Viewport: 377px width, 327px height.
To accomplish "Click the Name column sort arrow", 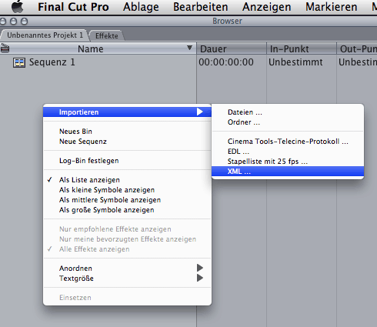I will click(x=189, y=48).
